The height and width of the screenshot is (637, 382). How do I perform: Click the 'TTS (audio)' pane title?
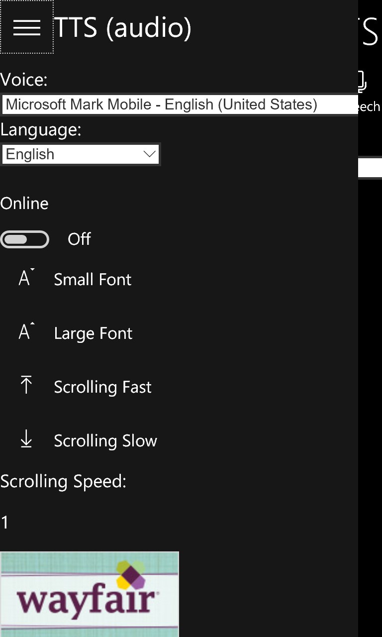tap(122, 28)
